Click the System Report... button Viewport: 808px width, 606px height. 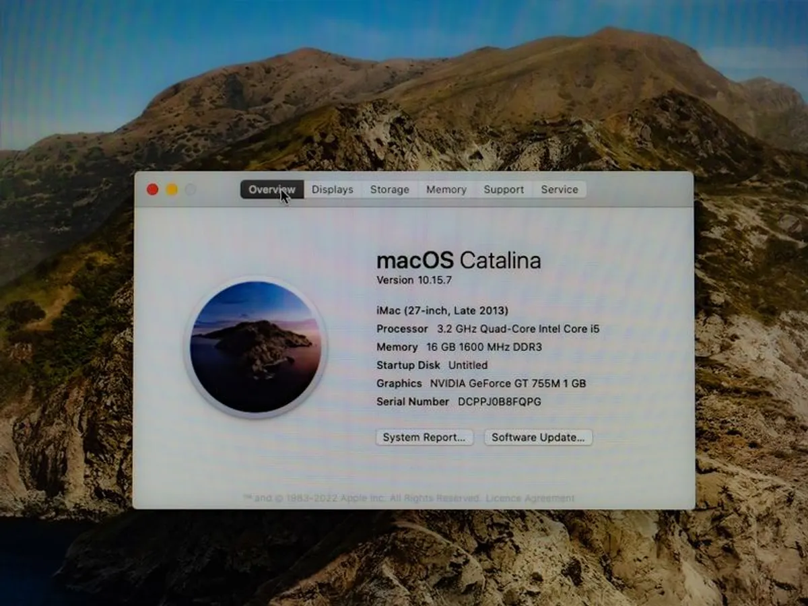click(424, 438)
